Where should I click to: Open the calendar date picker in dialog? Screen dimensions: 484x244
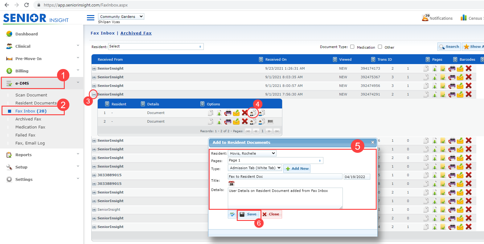232,183
